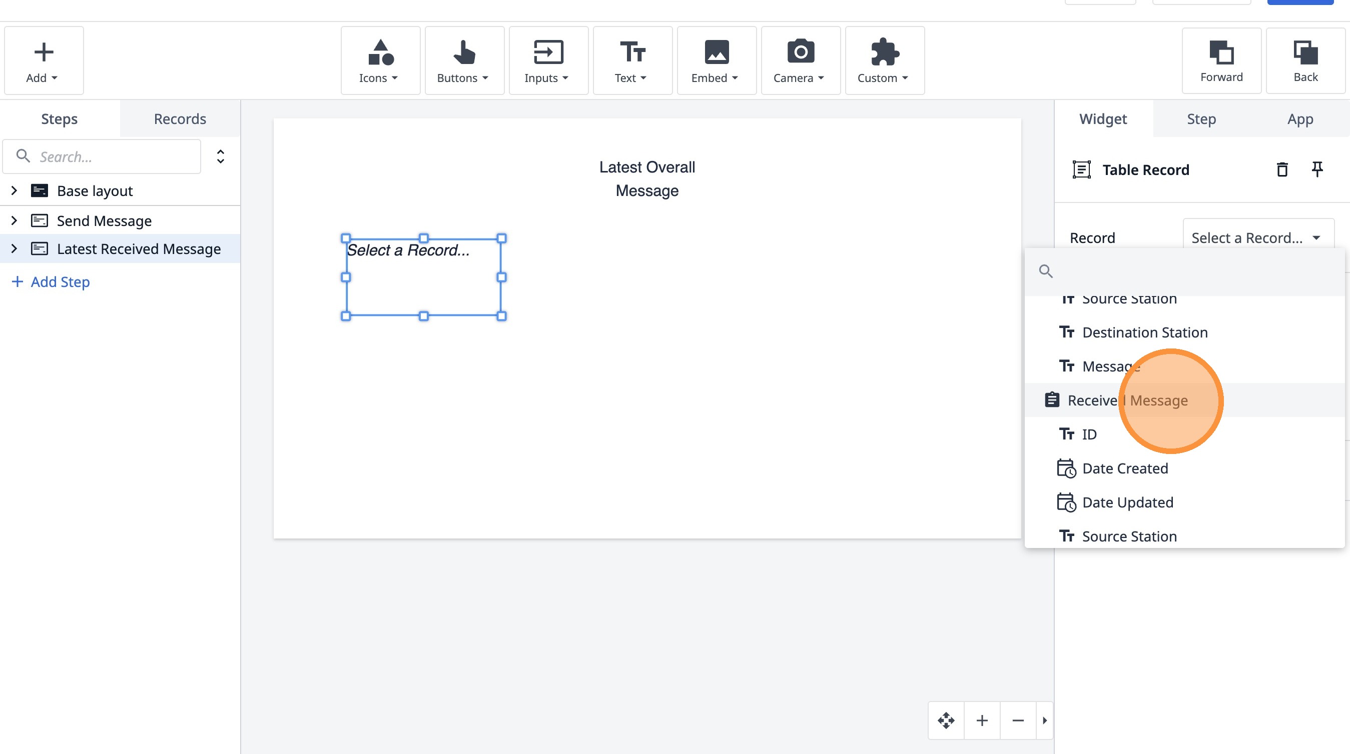Open the Inputs widget menu
Screen dimensions: 1350x754
pos(547,60)
